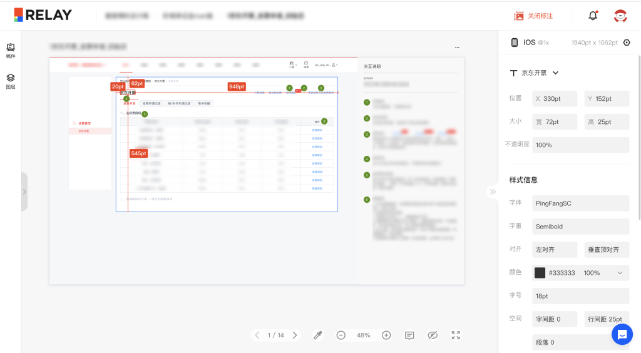The height and width of the screenshot is (353, 641).
Task: Select the 京东开票 title text in canvas
Action: click(x=128, y=93)
